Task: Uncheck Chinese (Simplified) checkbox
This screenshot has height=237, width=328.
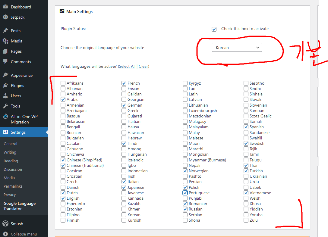Action: point(63,160)
